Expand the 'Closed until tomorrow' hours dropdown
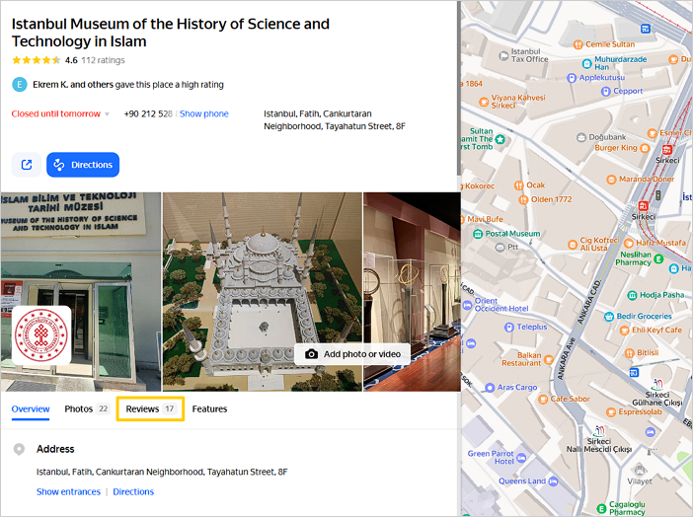693x517 pixels. pos(107,114)
